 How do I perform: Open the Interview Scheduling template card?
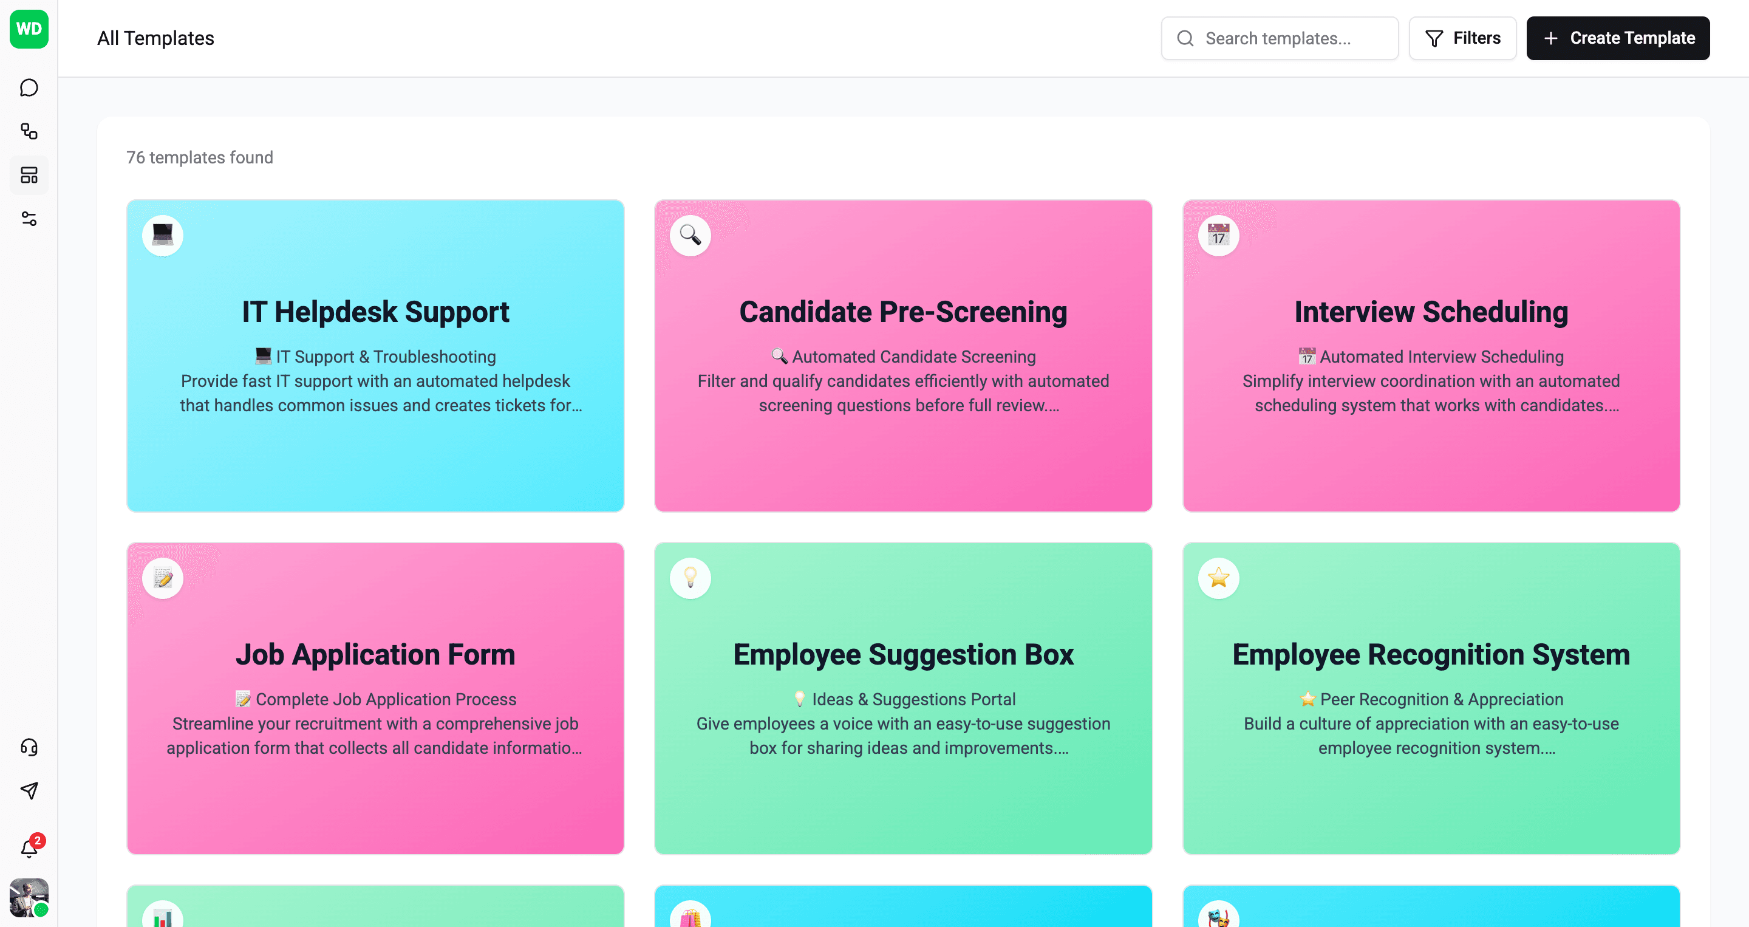(1431, 312)
